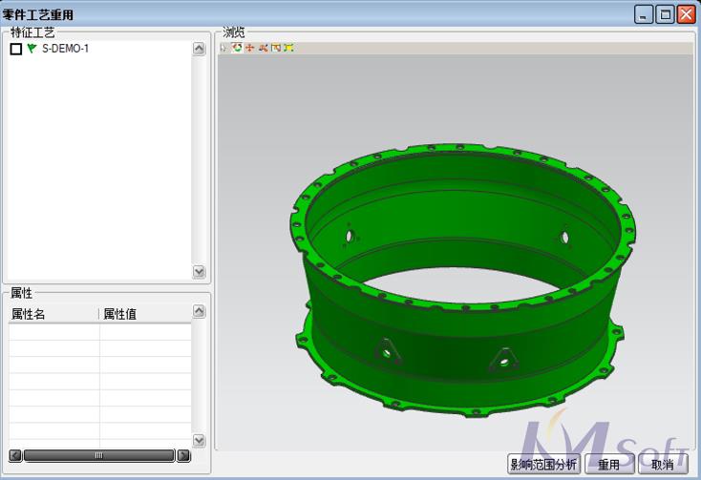Screen dimensions: 701x480
Task: Select the pointer tool in preview toolbar
Action: [x=223, y=48]
